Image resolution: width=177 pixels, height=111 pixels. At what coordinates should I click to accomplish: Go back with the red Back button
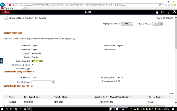[6, 12]
